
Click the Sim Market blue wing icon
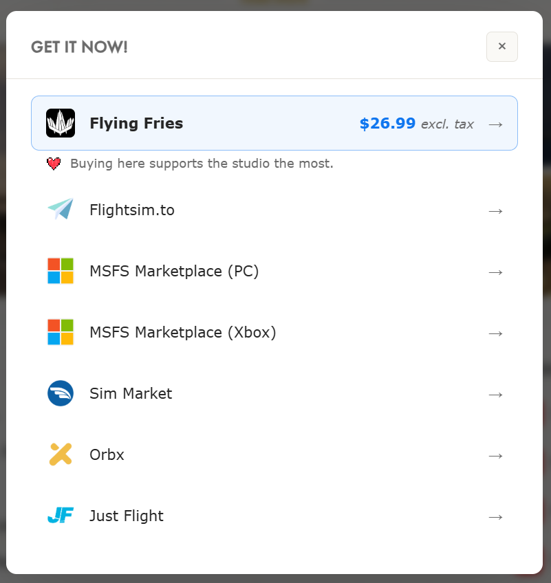pyautogui.click(x=61, y=393)
